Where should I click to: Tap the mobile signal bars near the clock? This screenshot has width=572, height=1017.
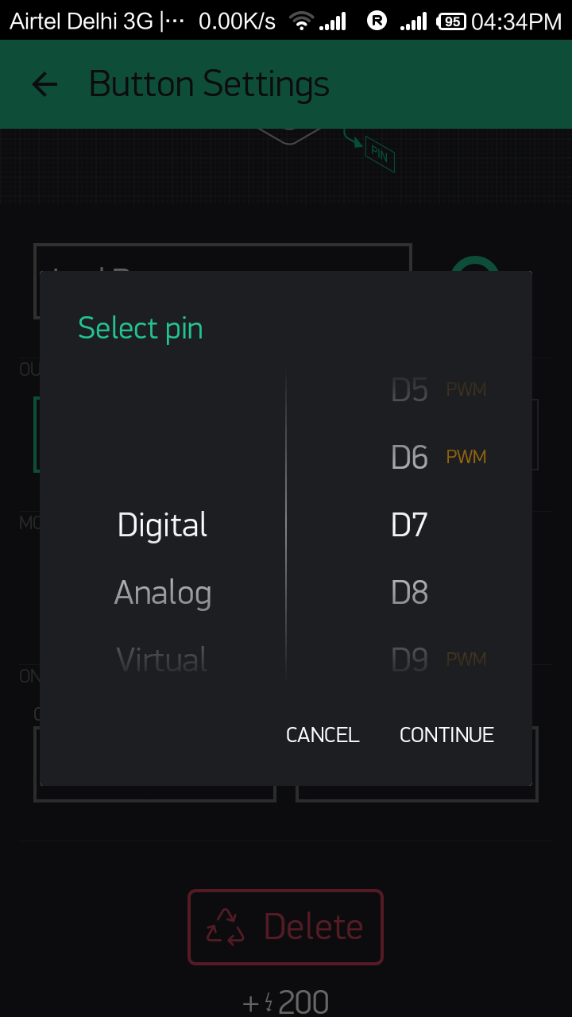point(414,20)
